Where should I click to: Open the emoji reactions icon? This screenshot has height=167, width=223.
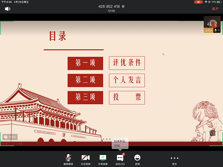pos(137,159)
